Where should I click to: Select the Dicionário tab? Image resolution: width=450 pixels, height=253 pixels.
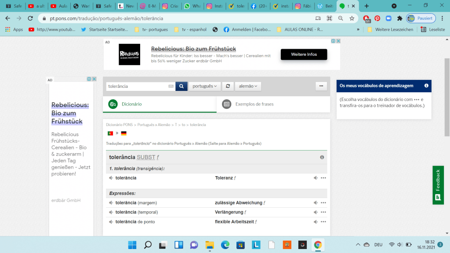point(131,104)
